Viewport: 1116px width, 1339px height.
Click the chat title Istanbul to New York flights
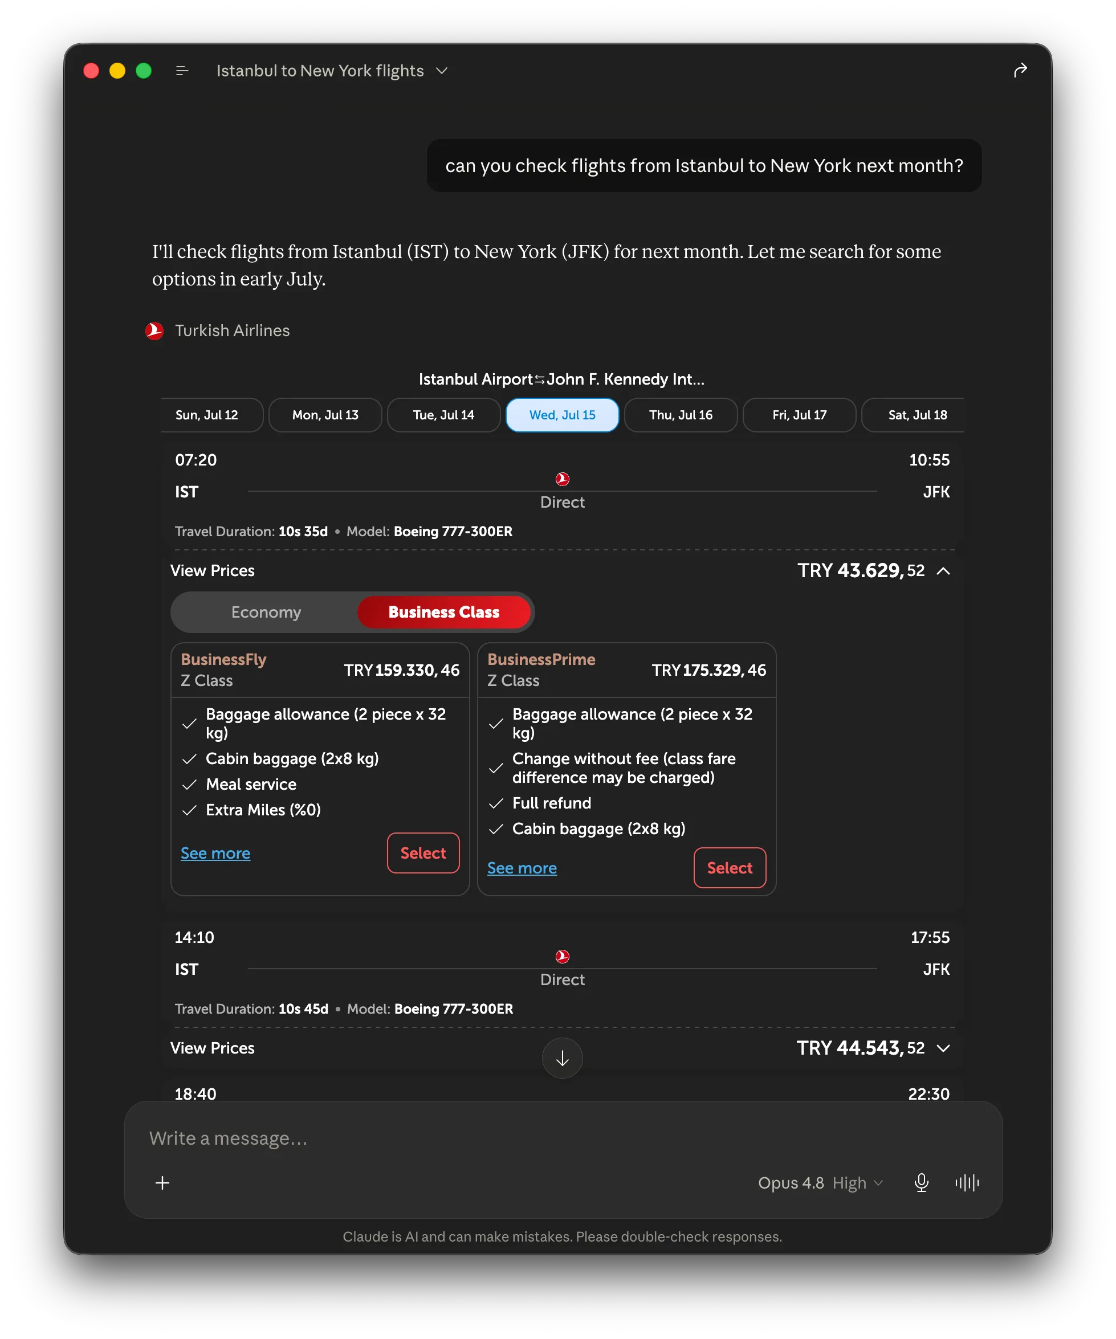[x=320, y=71]
